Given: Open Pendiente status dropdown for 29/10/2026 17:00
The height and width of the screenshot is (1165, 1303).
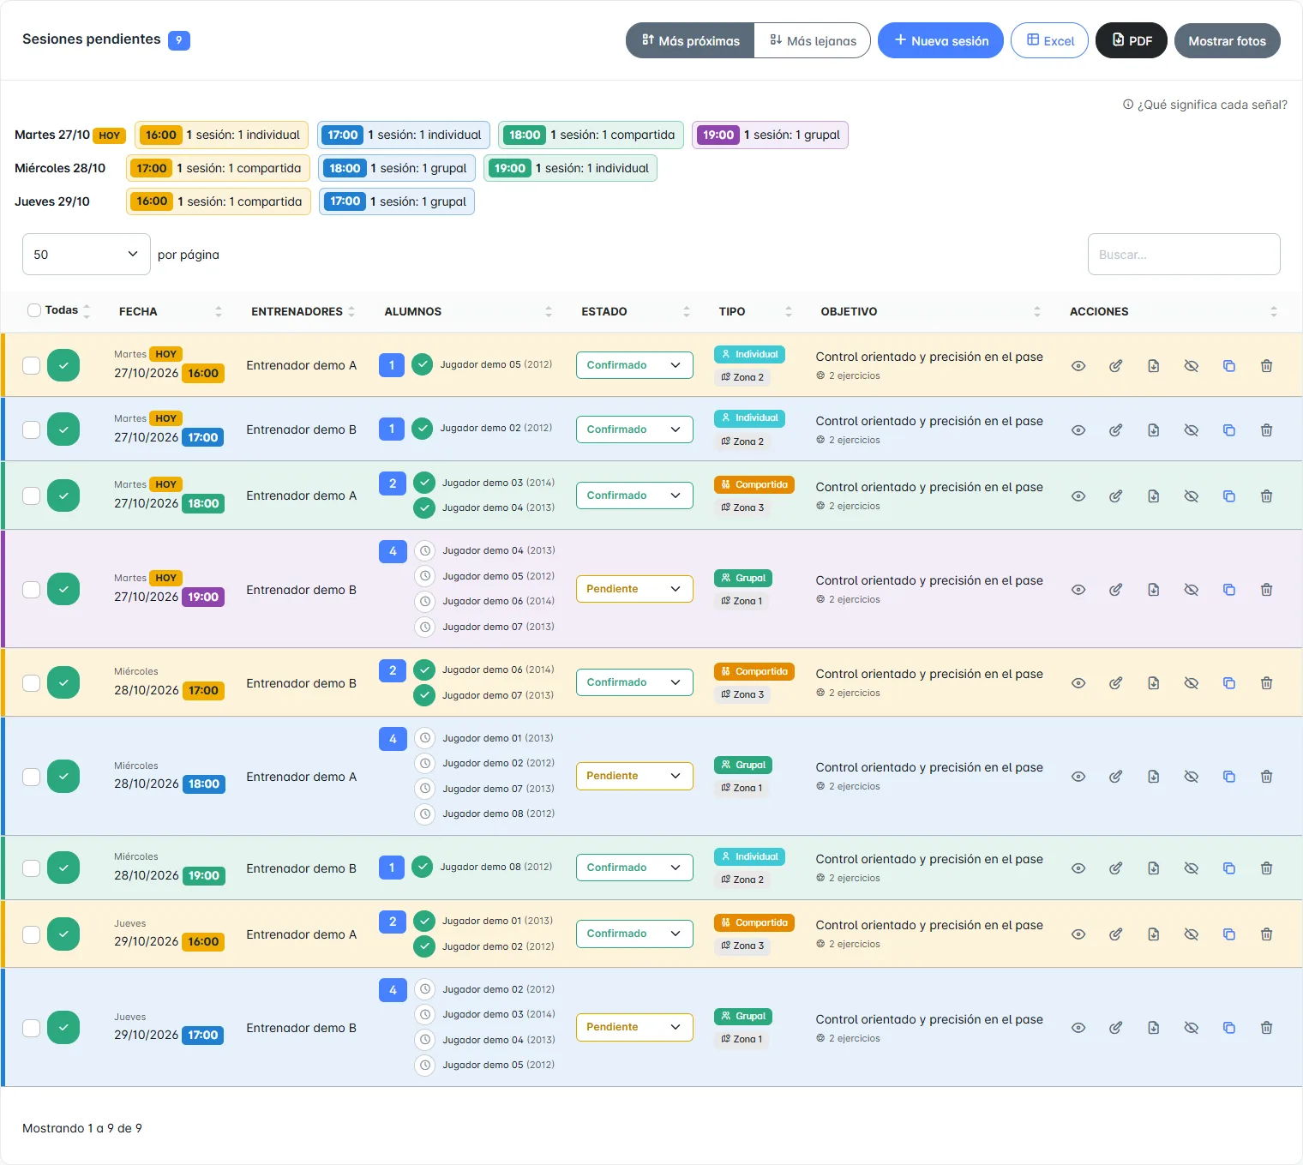Looking at the screenshot, I should click(x=634, y=1027).
